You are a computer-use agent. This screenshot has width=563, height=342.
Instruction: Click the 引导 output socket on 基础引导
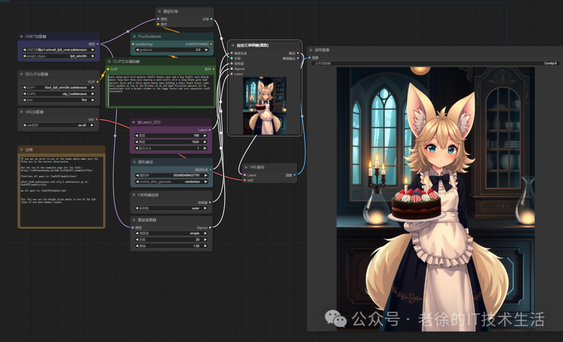[212, 19]
